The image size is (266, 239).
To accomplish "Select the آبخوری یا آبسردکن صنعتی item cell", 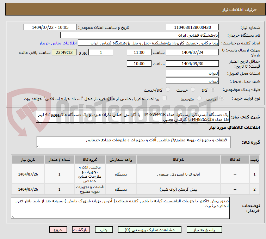I will click(179, 174).
